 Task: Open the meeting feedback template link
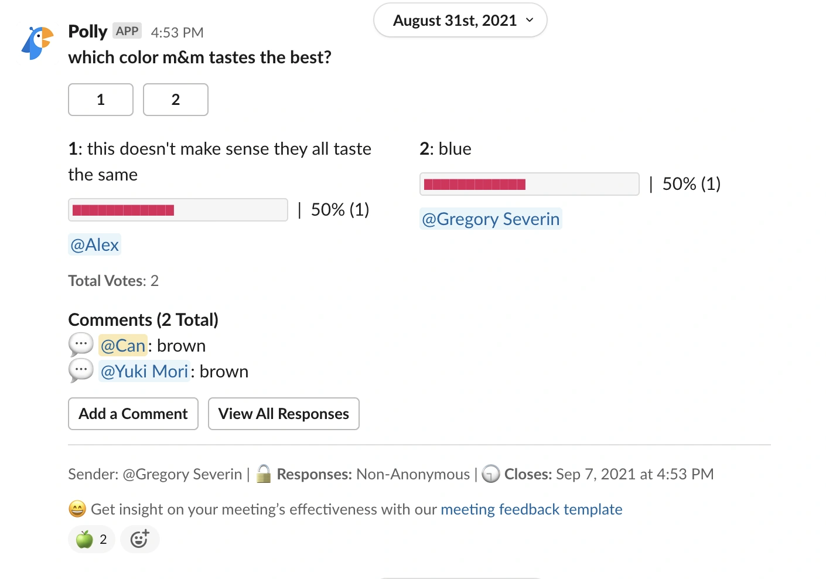(x=531, y=509)
